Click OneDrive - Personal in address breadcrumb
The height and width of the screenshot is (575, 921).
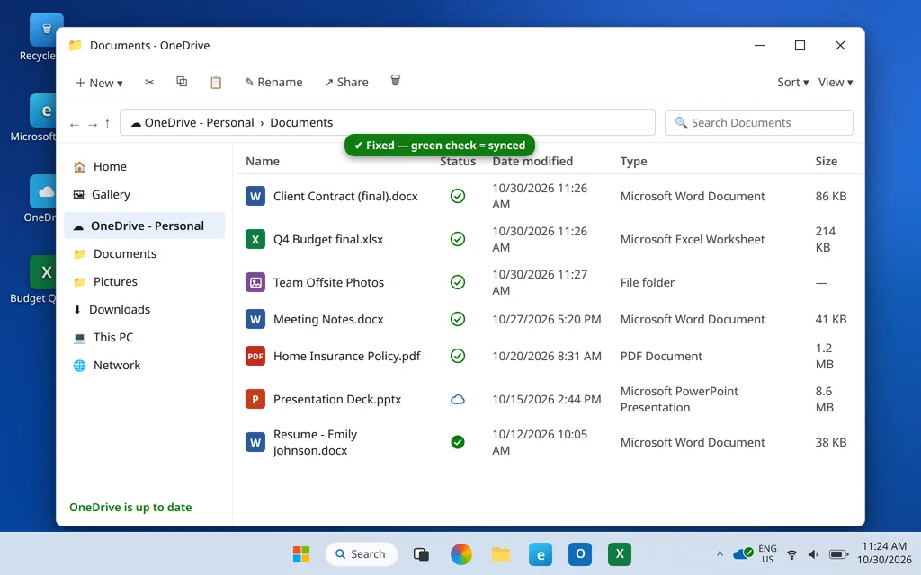(199, 122)
